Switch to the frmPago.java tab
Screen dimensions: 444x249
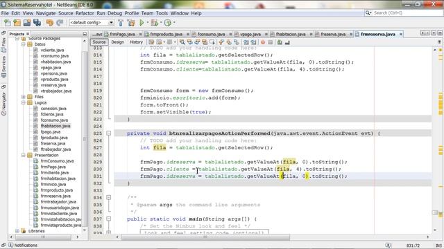tap(122, 34)
